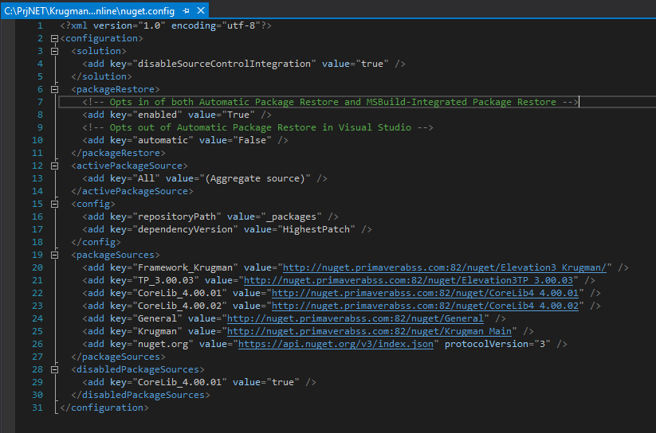Open the CoreLib4_4.00.01 nuget URL link
The image size is (656, 433).
point(425,293)
